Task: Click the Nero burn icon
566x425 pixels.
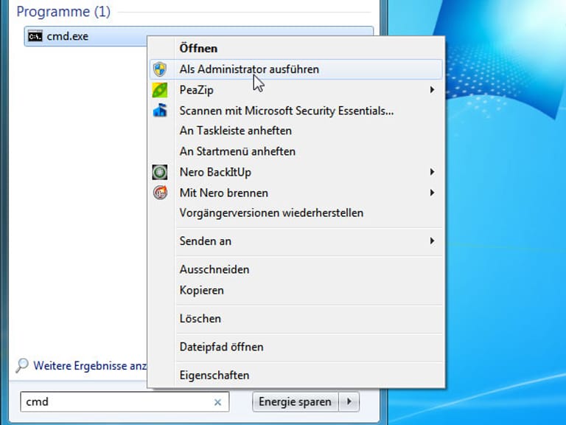Action: click(160, 193)
